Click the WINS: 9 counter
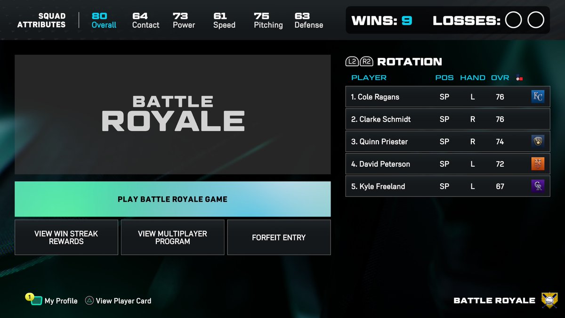This screenshot has width=565, height=318. pos(382,20)
